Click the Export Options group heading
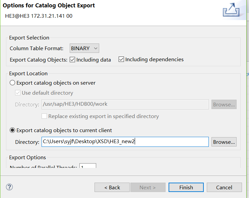249x198 pixels. coord(27,158)
